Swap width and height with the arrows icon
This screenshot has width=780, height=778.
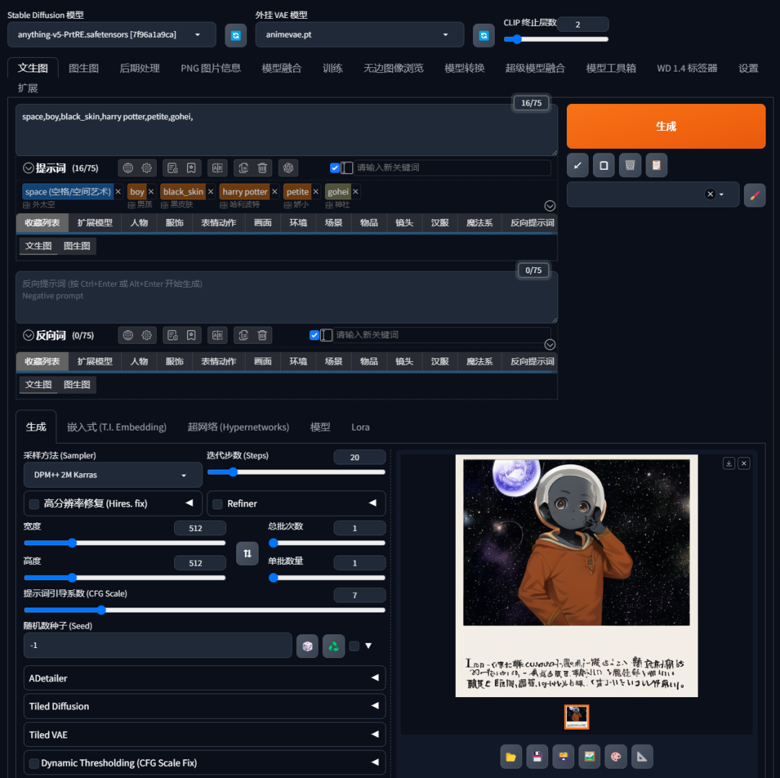pos(247,553)
